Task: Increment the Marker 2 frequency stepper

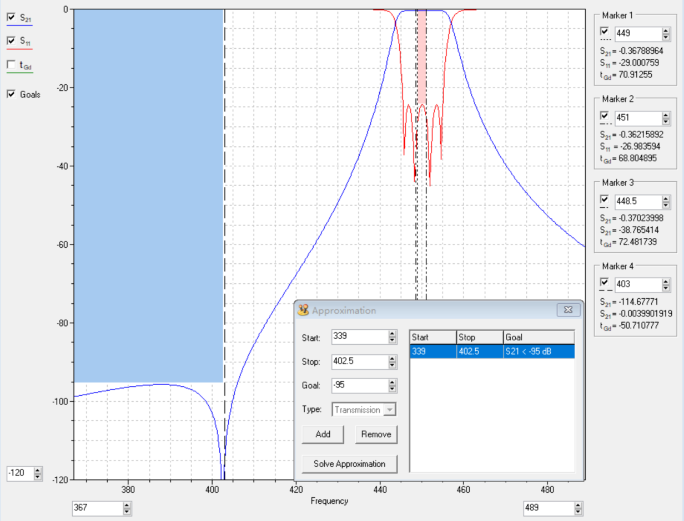Action: (x=666, y=115)
